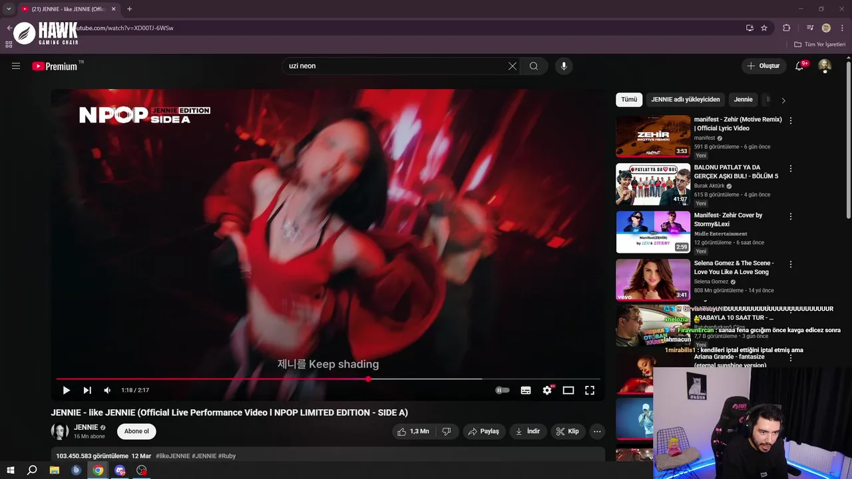Click the #Ruby hashtag

(x=227, y=456)
